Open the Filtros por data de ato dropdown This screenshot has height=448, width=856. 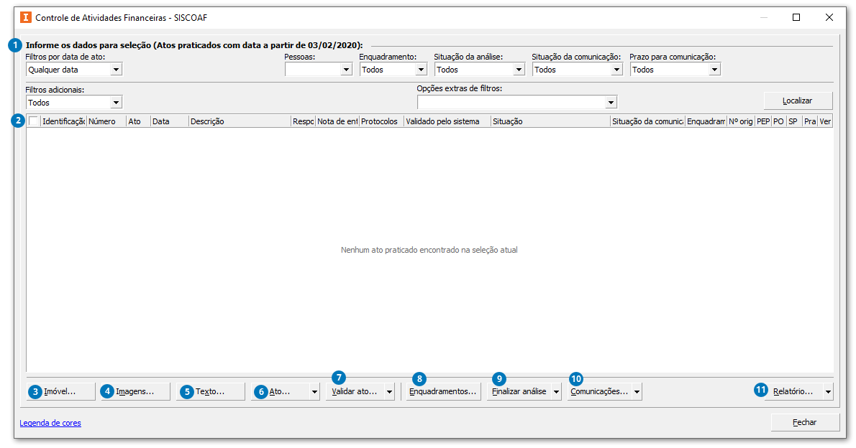(x=74, y=70)
